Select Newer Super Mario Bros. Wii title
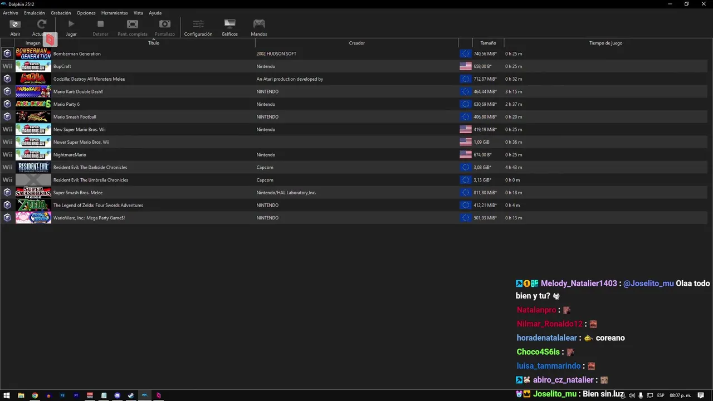Screen dimensions: 713x401 pyautogui.click(x=81, y=142)
